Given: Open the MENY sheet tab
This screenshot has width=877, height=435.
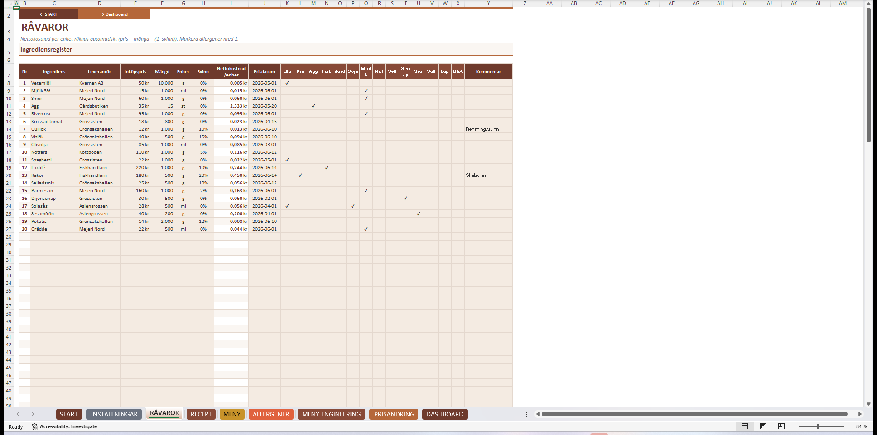Looking at the screenshot, I should (x=232, y=414).
